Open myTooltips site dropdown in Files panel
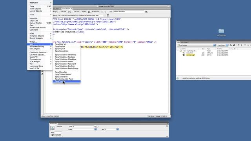 [x=196, y=45]
